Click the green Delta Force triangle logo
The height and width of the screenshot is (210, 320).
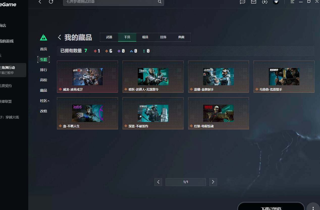click(43, 37)
